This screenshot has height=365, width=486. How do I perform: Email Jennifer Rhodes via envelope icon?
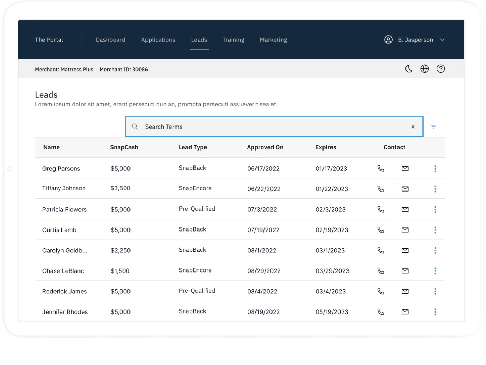tap(405, 312)
